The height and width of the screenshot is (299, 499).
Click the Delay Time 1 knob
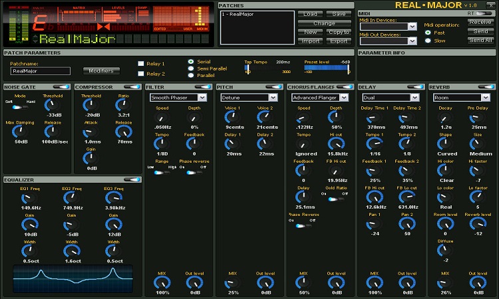tap(375, 118)
